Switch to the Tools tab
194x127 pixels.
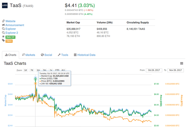pyautogui.click(x=63, y=55)
